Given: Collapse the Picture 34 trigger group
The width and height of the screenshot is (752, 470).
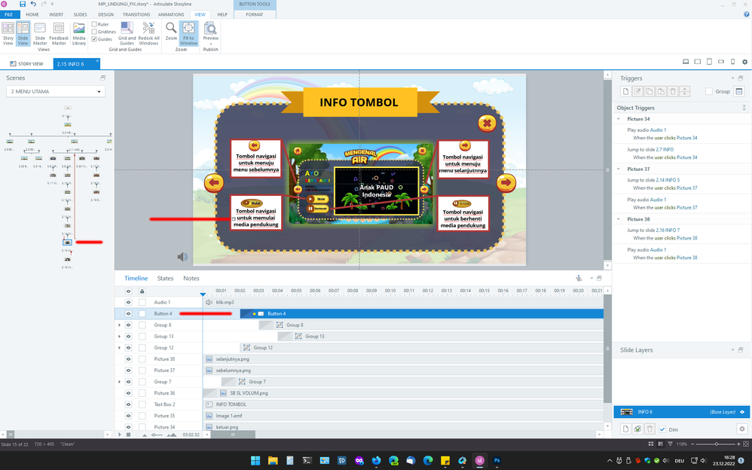Looking at the screenshot, I should pos(619,119).
